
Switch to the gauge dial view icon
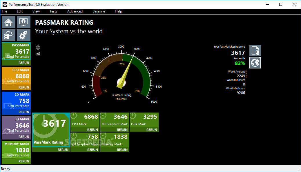click(x=38, y=48)
